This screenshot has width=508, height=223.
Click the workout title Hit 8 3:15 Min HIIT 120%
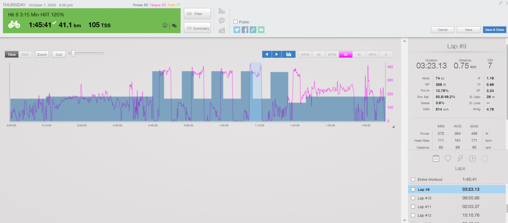tap(36, 15)
